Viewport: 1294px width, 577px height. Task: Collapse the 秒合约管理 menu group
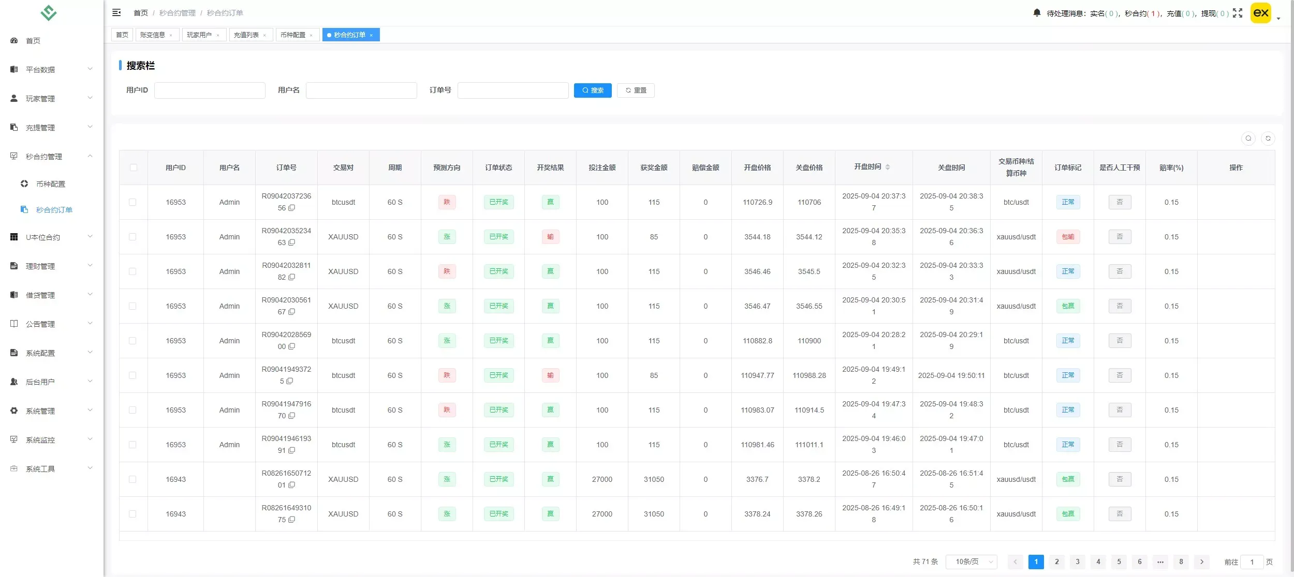pos(52,156)
